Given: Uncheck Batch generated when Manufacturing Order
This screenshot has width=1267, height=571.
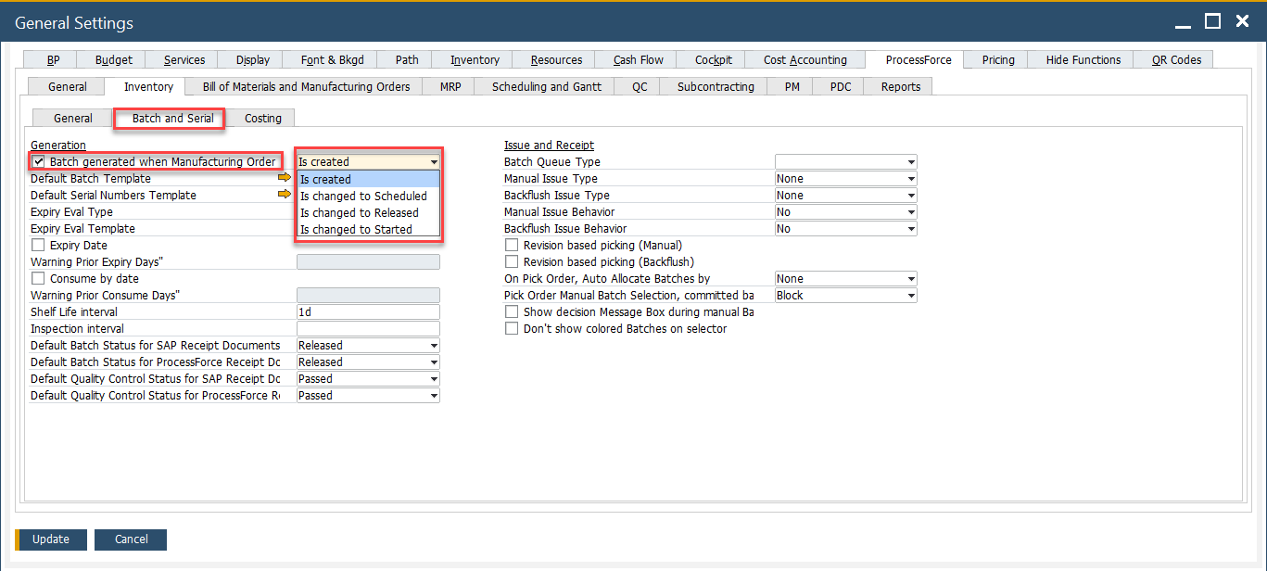Looking at the screenshot, I should click(x=39, y=162).
